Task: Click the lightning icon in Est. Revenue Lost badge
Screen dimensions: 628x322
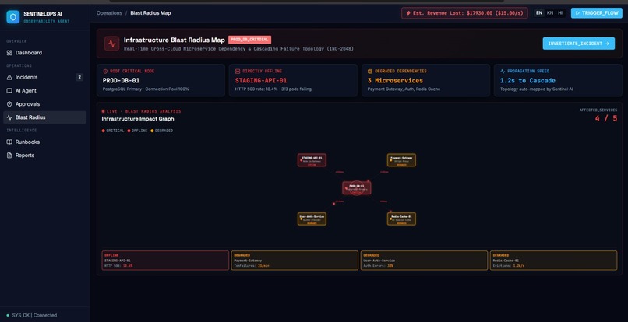Action: 408,13
